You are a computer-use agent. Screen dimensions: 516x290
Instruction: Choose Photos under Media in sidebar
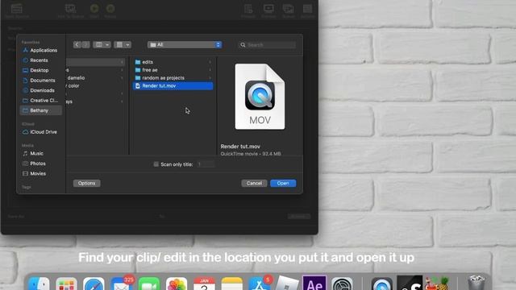click(34, 164)
